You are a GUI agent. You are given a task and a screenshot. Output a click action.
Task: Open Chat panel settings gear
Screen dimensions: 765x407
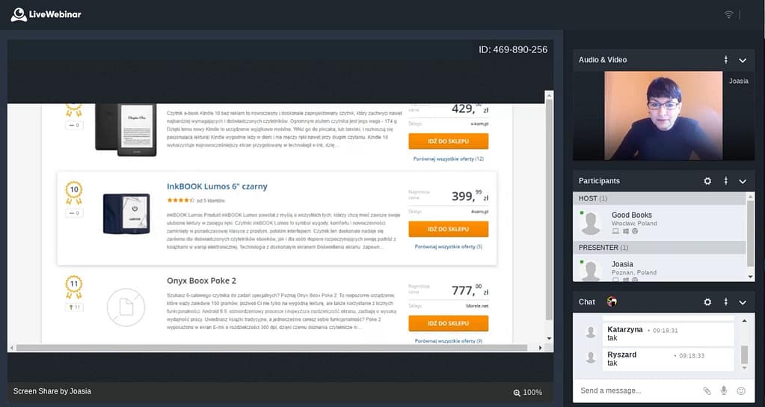tap(707, 302)
